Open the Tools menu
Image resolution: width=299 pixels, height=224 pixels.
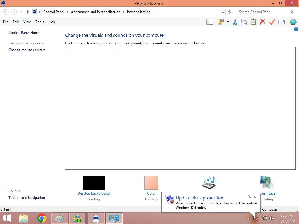click(x=39, y=22)
